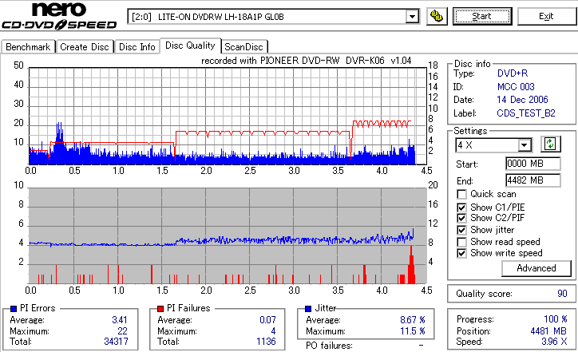578x352 pixels.
Task: Click the refresh speed settings icon
Action: coord(550,144)
